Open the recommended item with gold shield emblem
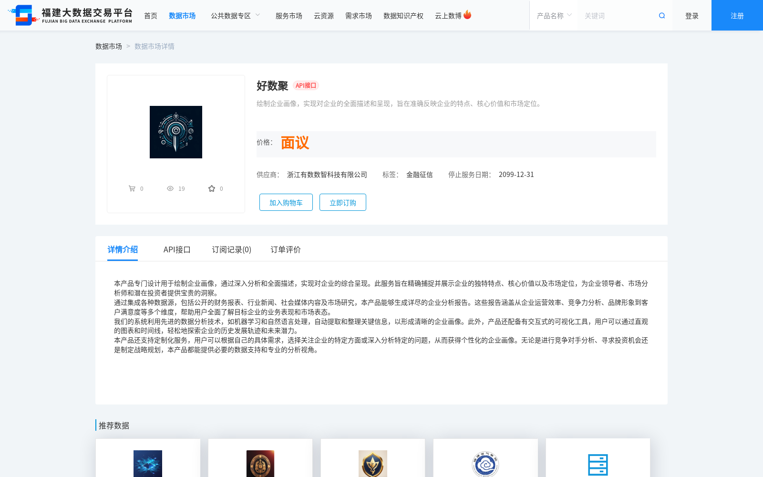Screen dimensions: 763x477 coord(373,464)
